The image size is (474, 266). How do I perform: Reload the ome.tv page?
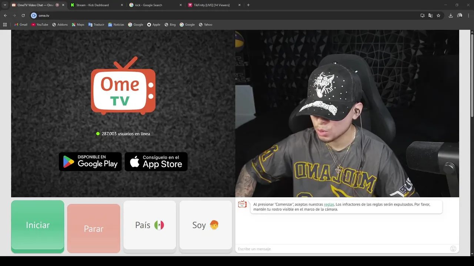pos(23,16)
